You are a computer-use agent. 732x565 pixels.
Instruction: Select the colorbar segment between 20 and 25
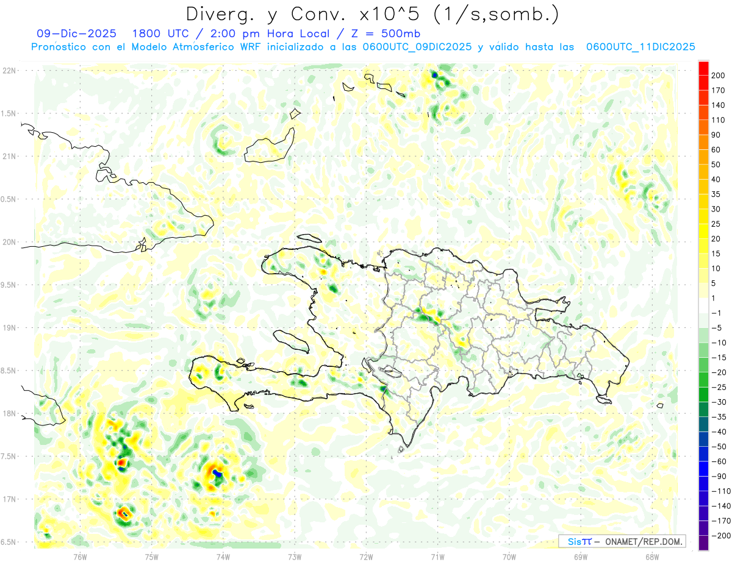click(703, 231)
